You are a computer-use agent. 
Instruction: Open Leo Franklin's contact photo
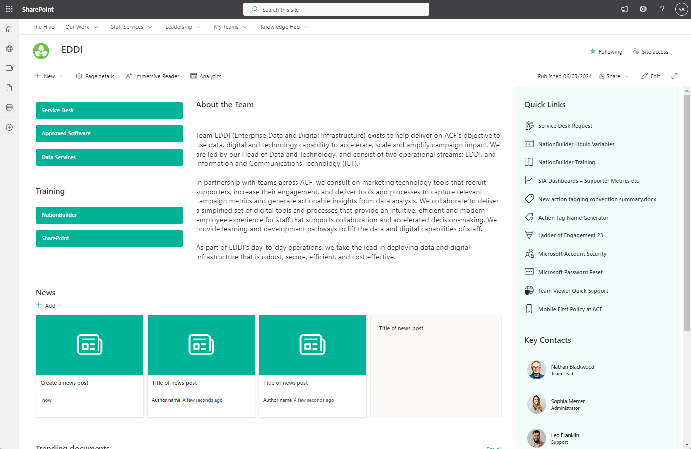[x=537, y=438]
